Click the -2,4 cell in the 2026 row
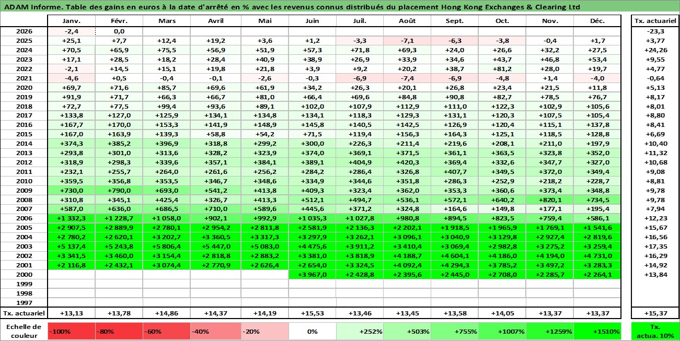 tap(71, 31)
